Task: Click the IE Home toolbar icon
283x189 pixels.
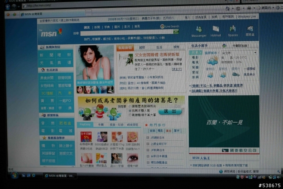Action: (228, 8)
